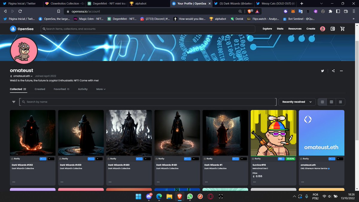Open the profile three-dots more menu
The image size is (359, 202).
coord(341,71)
